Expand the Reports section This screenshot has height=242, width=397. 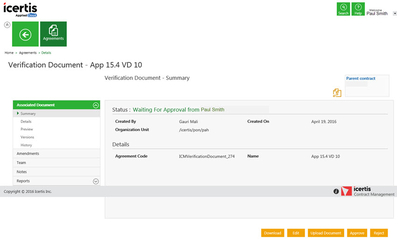pyautogui.click(x=96, y=181)
